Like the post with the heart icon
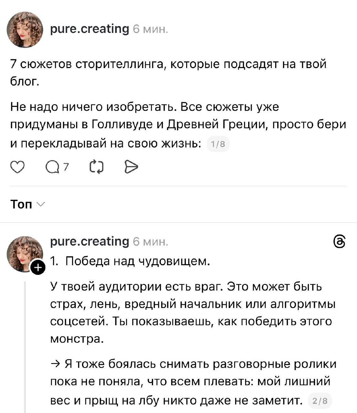 pos(17,167)
